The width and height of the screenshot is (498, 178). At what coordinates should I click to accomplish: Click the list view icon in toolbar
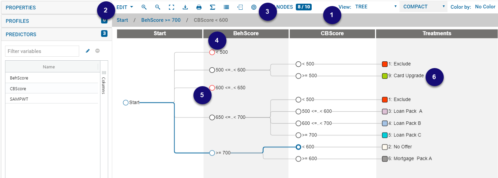(x=226, y=7)
